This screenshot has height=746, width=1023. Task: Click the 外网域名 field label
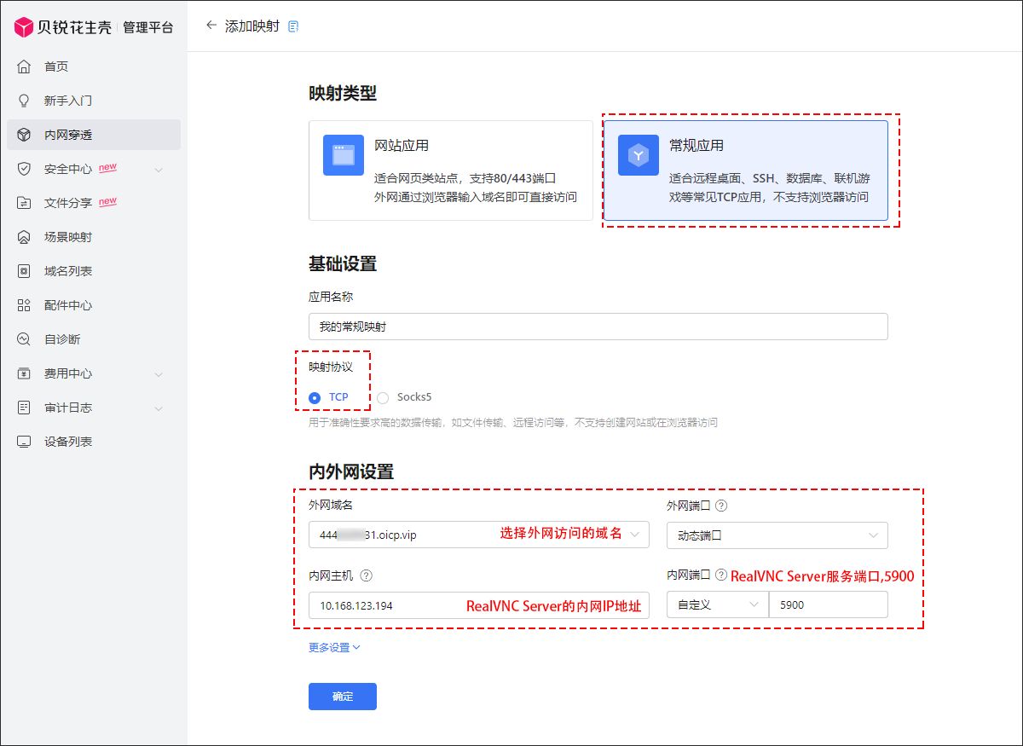pos(331,506)
